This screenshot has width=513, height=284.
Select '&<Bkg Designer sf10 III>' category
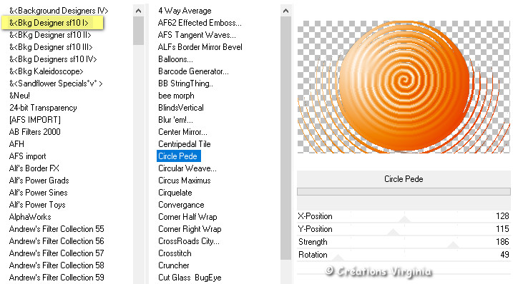tap(51, 47)
